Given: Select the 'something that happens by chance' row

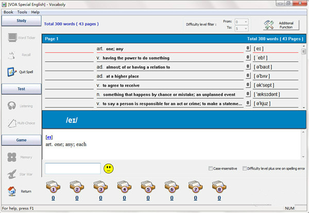Looking at the screenshot, I should 170,94.
